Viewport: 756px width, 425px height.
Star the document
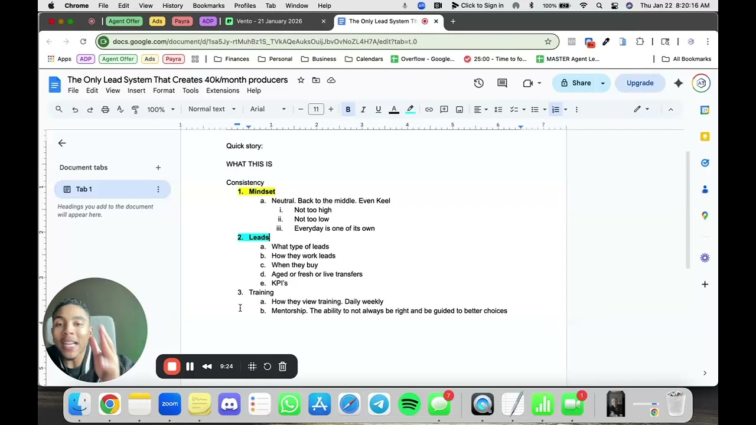coord(301,80)
